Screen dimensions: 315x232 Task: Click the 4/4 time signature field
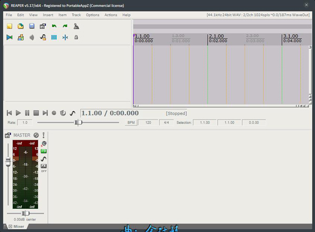click(x=166, y=122)
